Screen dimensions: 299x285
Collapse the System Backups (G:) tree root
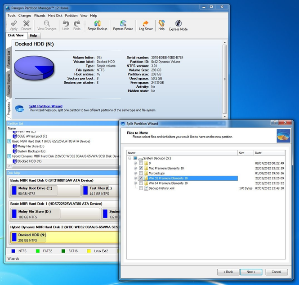coord(130,158)
